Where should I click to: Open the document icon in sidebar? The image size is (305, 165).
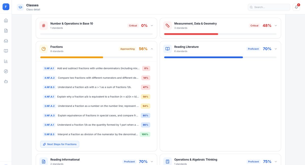6,31
